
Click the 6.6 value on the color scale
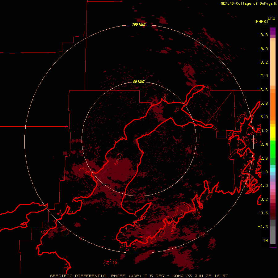(x=264, y=90)
